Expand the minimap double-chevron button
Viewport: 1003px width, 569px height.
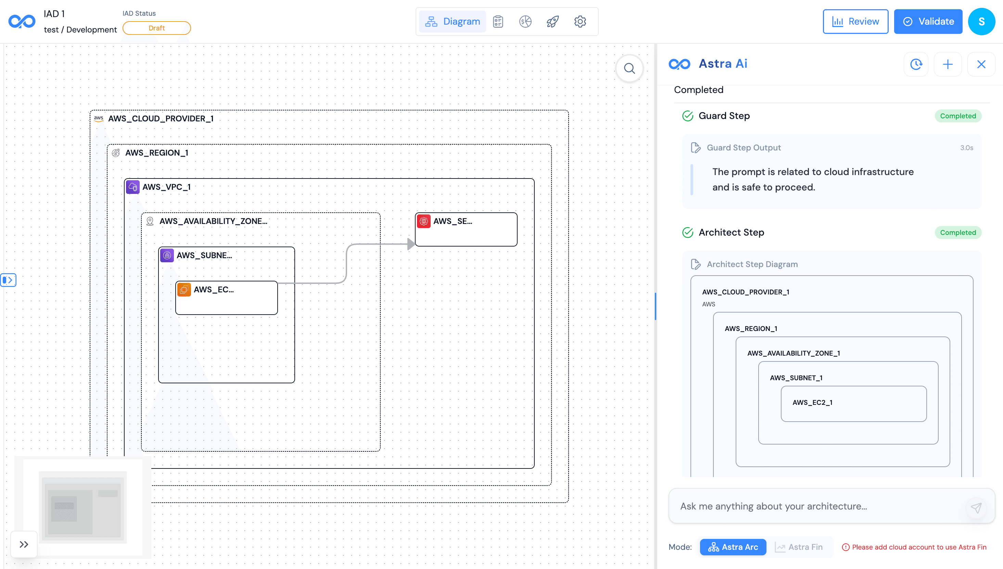pyautogui.click(x=24, y=544)
